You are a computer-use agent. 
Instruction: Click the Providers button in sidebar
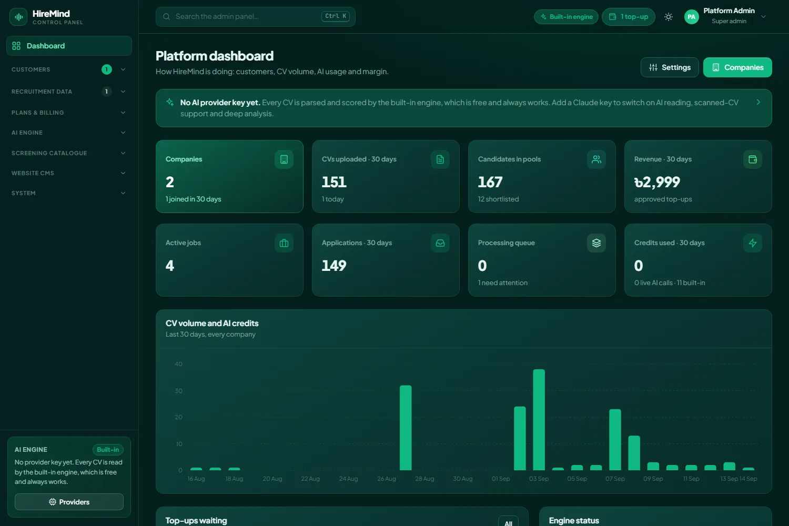(x=69, y=502)
